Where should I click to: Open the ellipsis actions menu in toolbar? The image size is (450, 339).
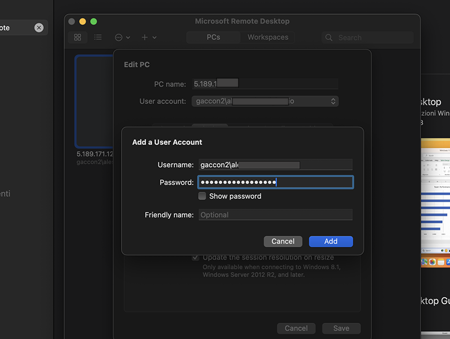coord(122,38)
